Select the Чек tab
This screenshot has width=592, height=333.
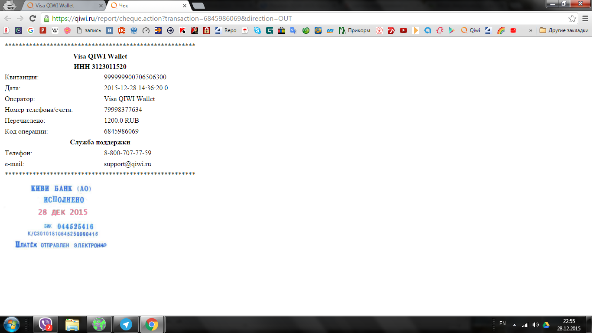[148, 6]
